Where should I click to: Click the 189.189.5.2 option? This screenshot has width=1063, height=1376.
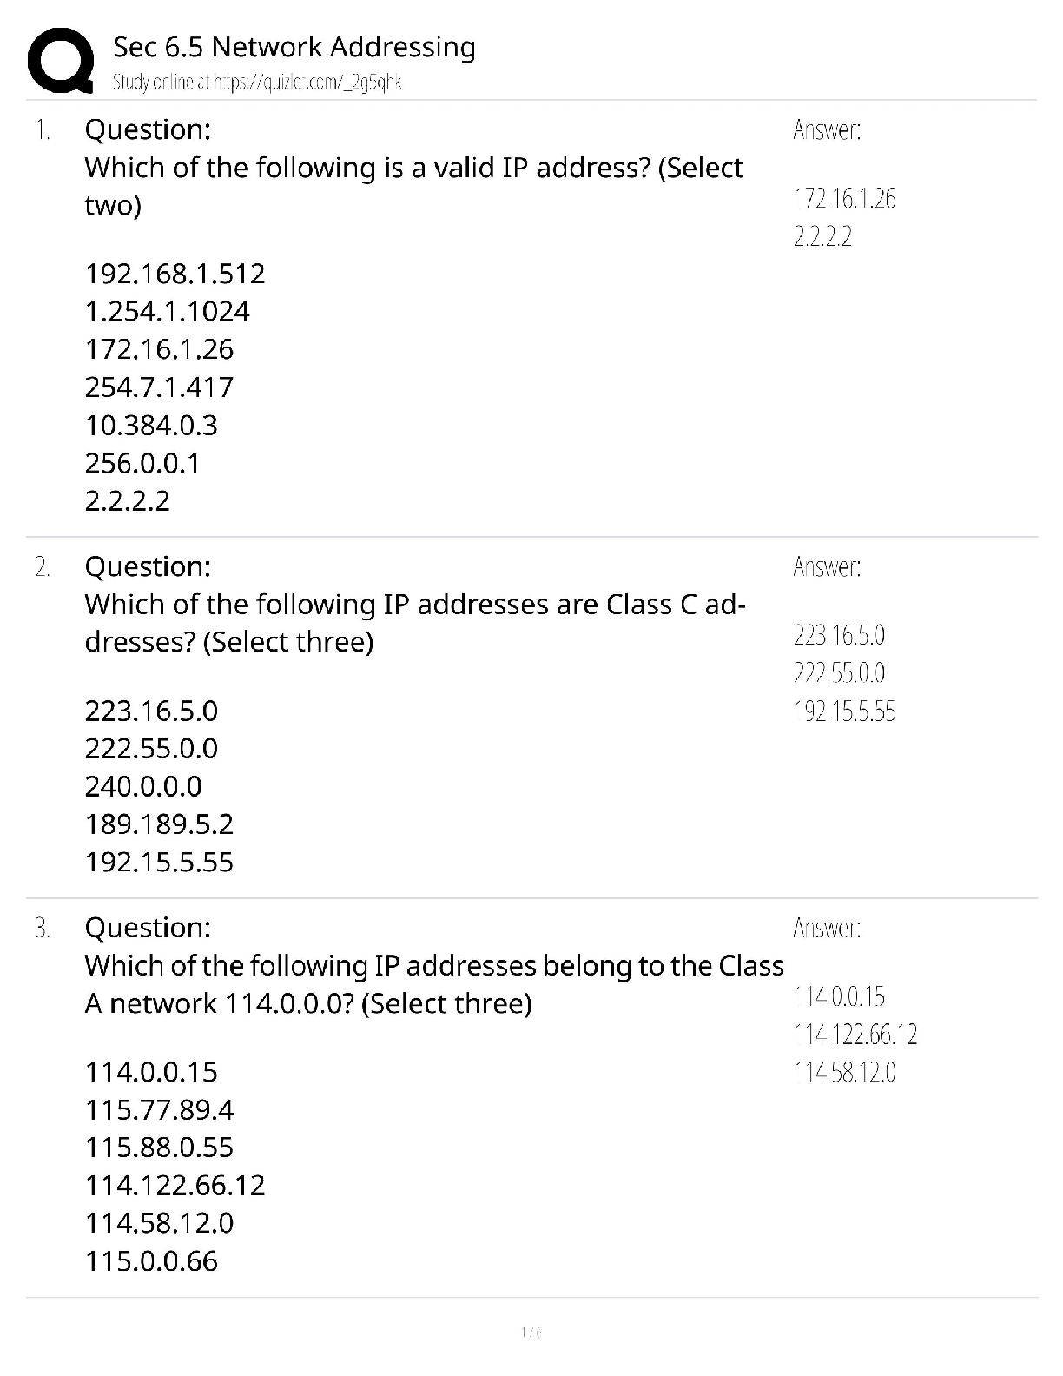159,824
